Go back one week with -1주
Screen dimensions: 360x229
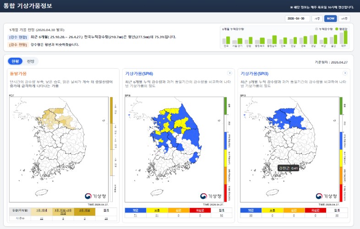pos(317,19)
